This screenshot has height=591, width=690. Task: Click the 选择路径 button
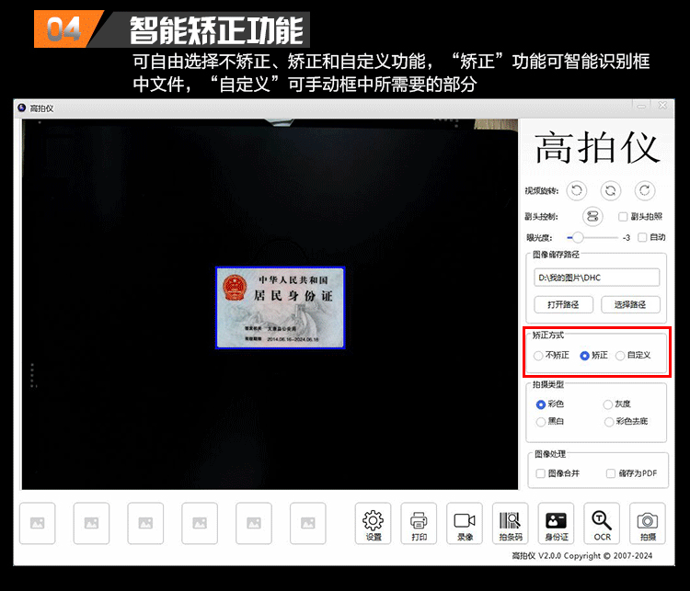pyautogui.click(x=630, y=304)
